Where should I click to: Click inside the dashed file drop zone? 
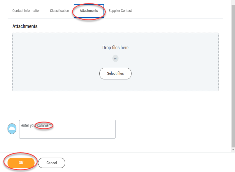click(x=115, y=62)
